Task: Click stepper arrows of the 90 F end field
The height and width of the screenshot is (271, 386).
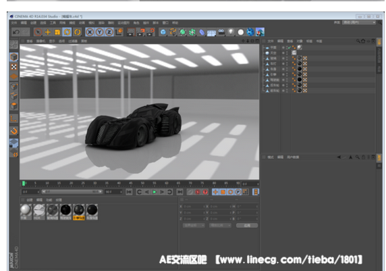Action: (x=121, y=192)
